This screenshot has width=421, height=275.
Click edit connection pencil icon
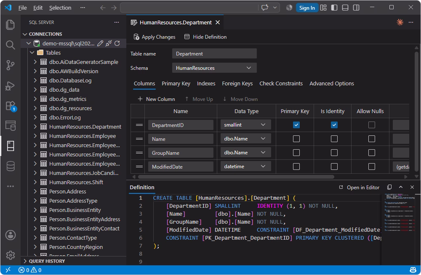tap(100, 43)
